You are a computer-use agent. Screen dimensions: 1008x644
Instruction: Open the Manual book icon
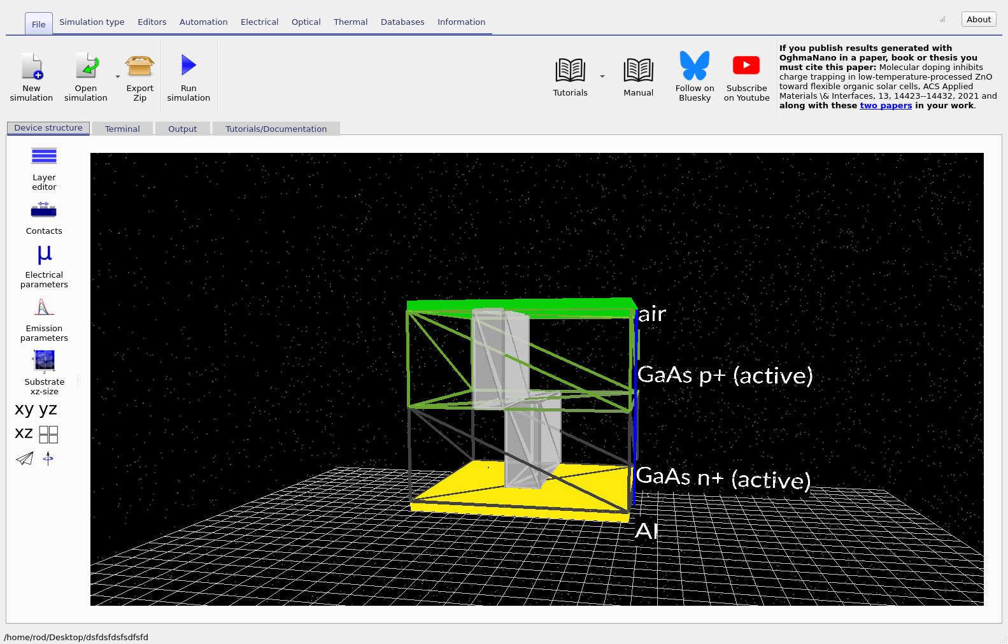click(x=638, y=70)
